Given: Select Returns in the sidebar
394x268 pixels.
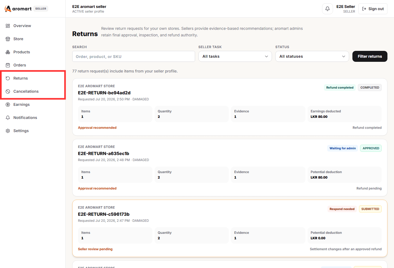Looking at the screenshot, I should coord(33,78).
